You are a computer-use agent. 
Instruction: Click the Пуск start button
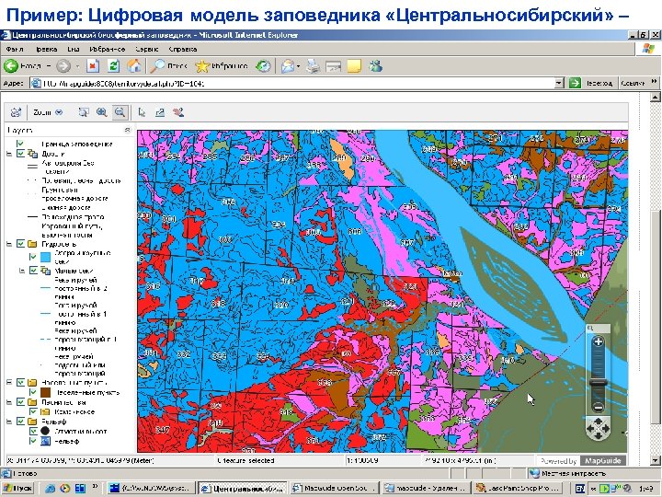pos(17,489)
